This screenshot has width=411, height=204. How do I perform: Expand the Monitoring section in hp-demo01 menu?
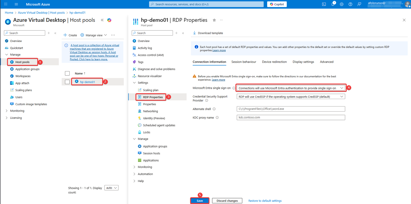click(x=145, y=167)
